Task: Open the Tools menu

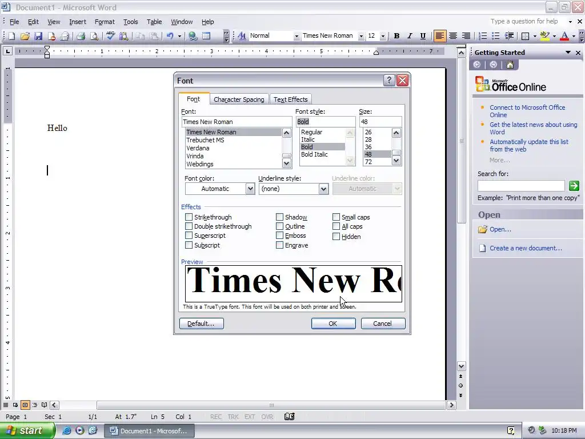Action: (131, 22)
